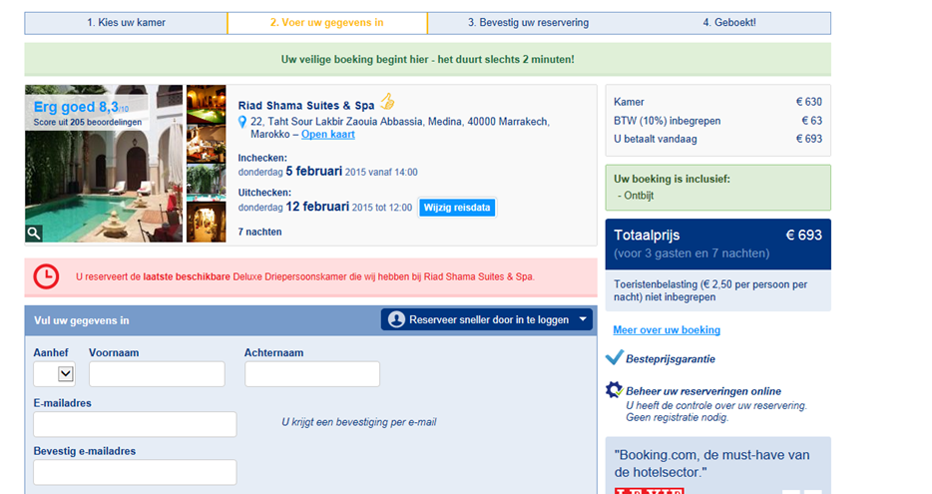Click the Riad Shama Suites & Spa title
This screenshot has width=932, height=494.
click(x=306, y=106)
